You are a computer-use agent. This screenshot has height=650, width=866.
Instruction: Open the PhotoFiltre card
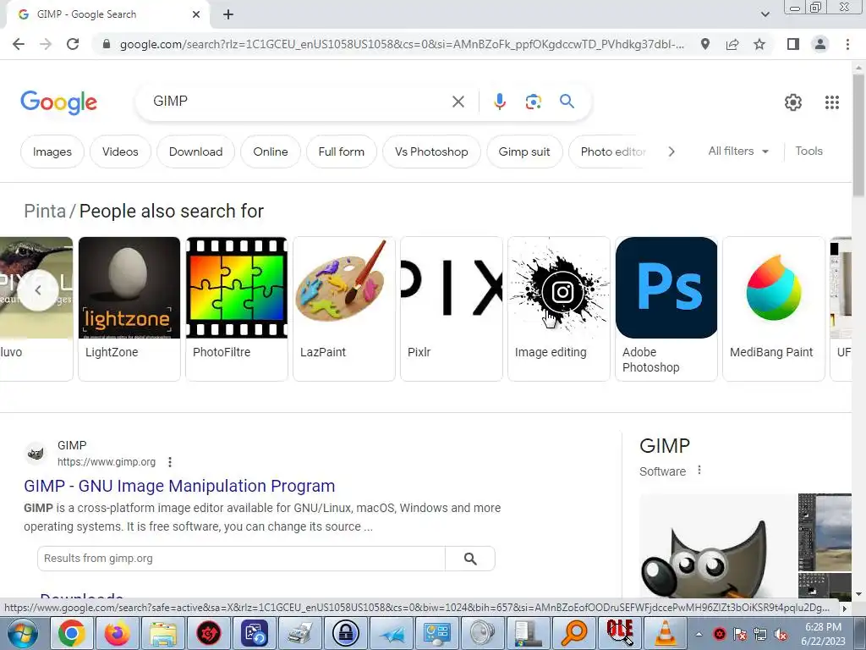click(x=237, y=308)
